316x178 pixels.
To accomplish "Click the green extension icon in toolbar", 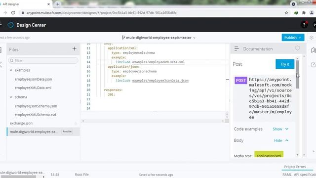I will coord(296,13).
